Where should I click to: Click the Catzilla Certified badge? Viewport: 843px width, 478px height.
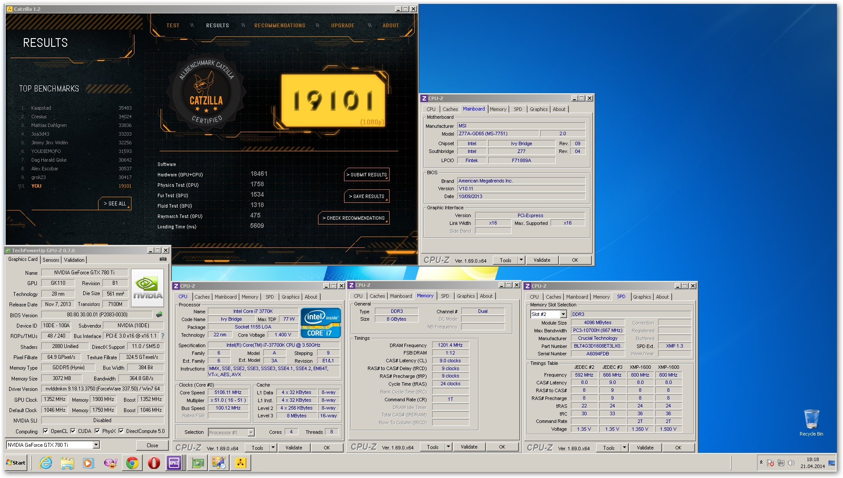click(206, 92)
